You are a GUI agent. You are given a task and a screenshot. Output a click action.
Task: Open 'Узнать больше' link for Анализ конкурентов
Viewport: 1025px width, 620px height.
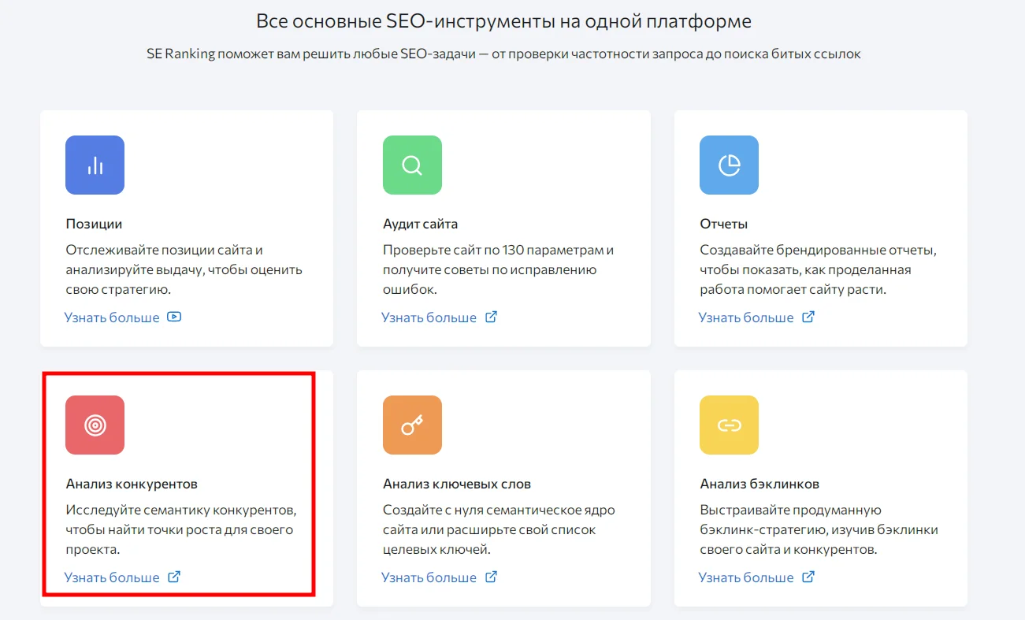(112, 577)
